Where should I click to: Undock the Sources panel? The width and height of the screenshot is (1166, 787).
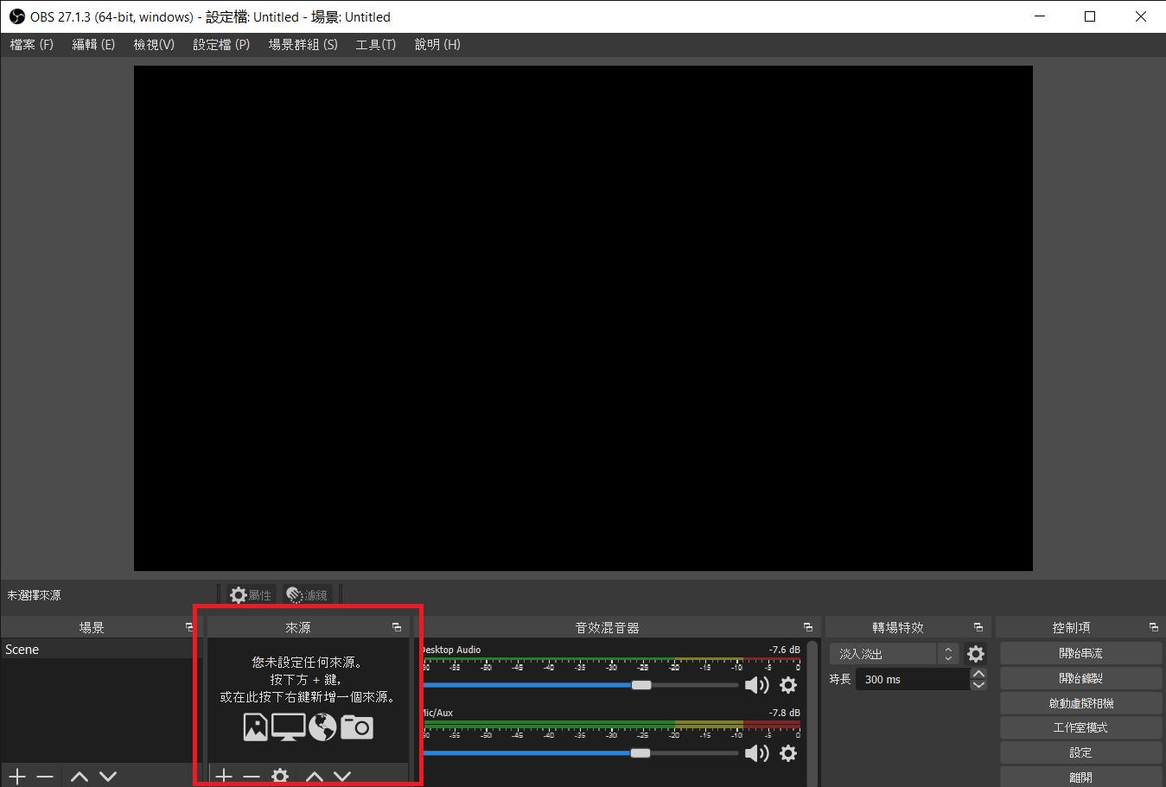[x=397, y=627]
